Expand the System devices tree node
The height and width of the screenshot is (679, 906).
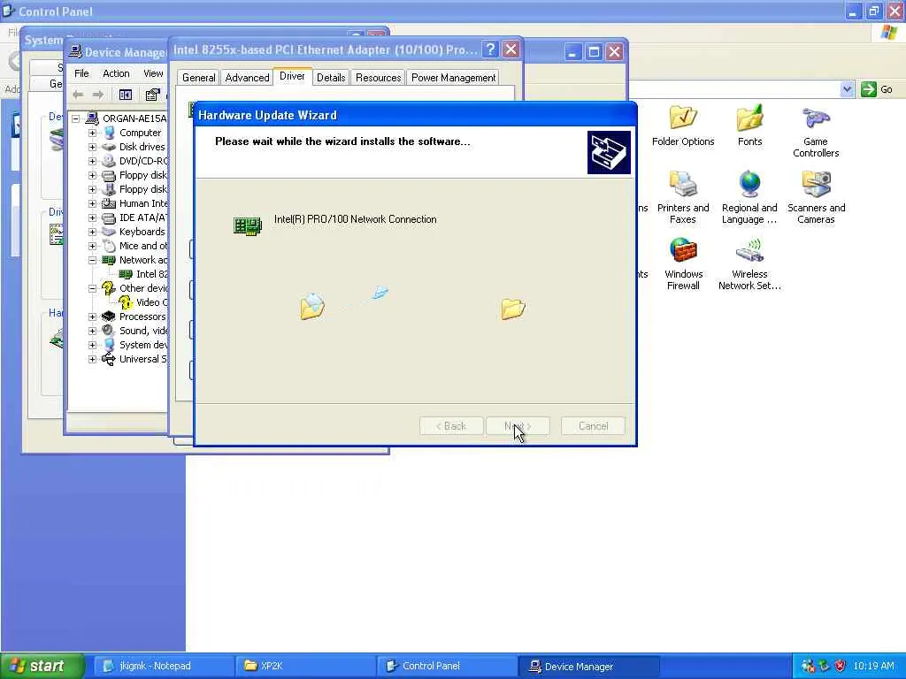coord(92,345)
